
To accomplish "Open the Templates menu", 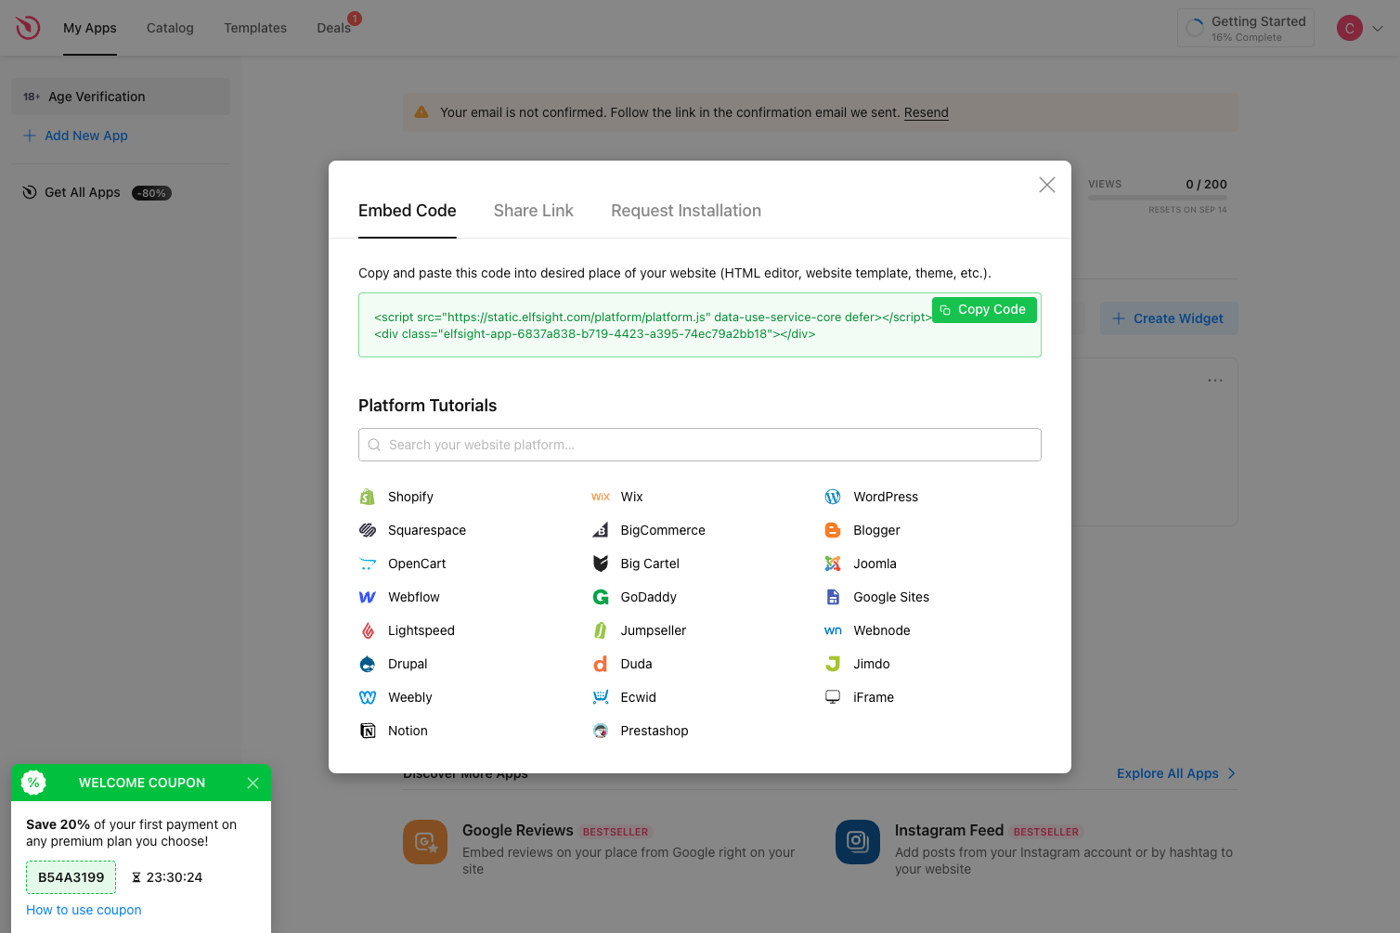I will tap(255, 28).
